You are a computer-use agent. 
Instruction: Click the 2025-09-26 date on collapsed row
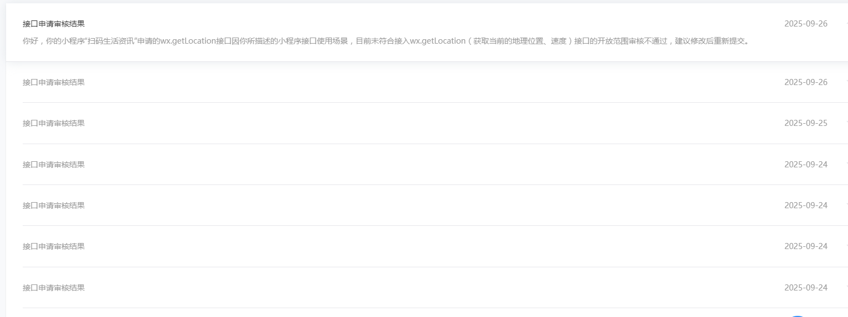point(805,82)
